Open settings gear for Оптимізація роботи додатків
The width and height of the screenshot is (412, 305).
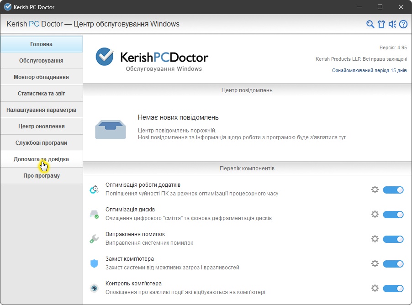click(375, 189)
